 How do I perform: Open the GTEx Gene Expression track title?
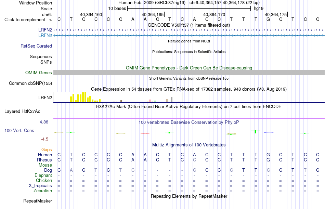tap(188, 89)
